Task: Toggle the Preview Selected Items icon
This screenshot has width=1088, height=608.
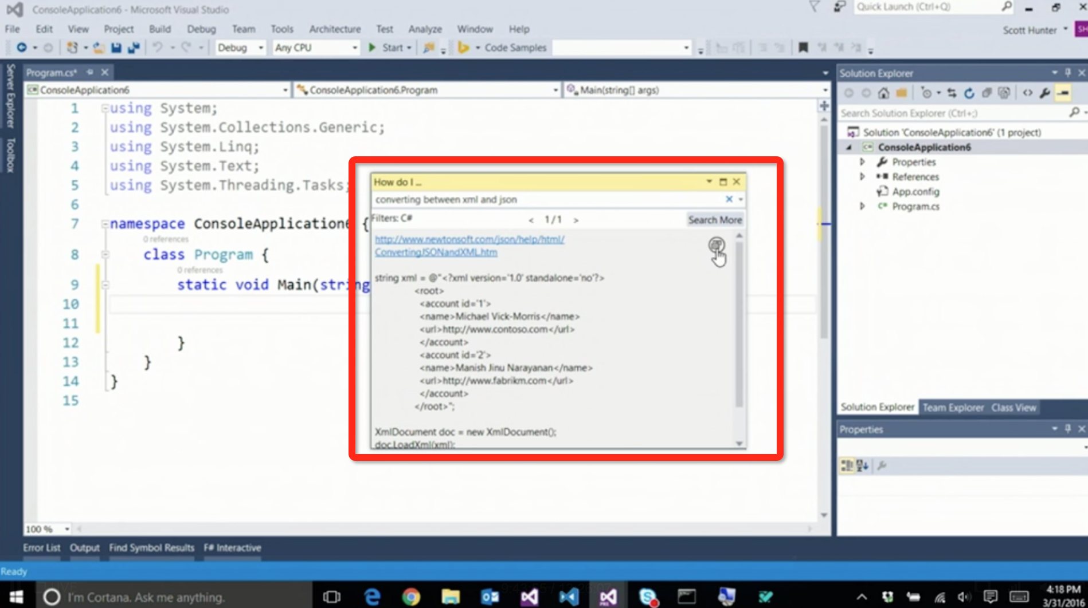Action: coord(1063,93)
